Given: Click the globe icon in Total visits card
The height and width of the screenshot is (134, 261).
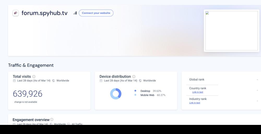Looking at the screenshot, I should pyautogui.click(x=54, y=81).
